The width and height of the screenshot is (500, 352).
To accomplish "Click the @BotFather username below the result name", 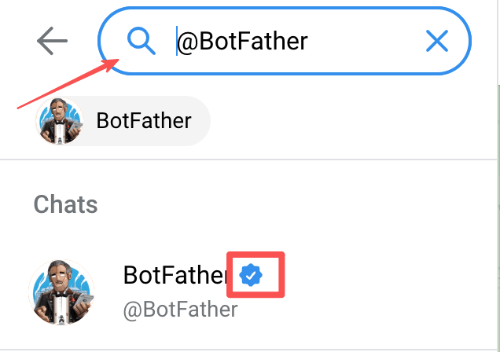I will coord(180,310).
